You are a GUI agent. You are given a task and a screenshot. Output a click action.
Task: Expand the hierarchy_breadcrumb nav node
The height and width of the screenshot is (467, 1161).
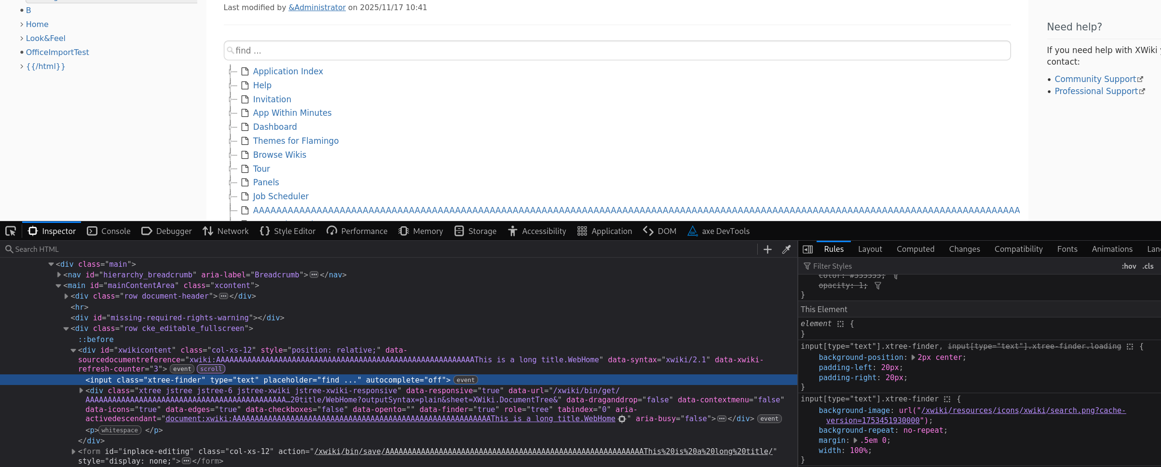point(59,275)
